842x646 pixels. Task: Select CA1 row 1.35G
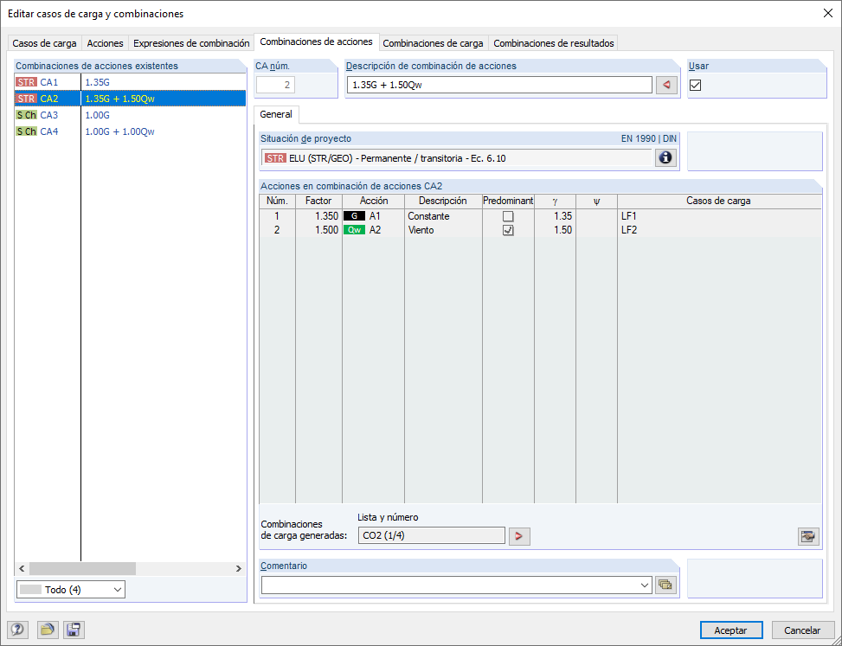click(x=130, y=83)
